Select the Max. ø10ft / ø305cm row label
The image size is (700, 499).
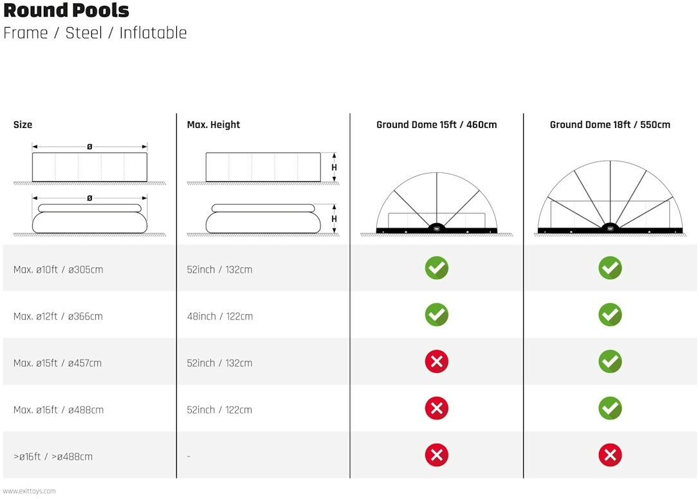coord(59,269)
